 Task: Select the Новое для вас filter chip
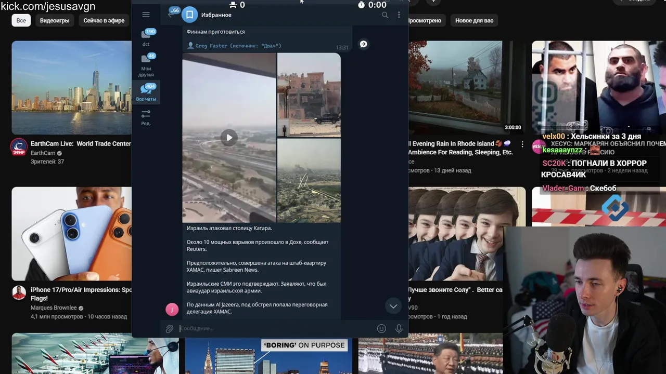pyautogui.click(x=474, y=20)
